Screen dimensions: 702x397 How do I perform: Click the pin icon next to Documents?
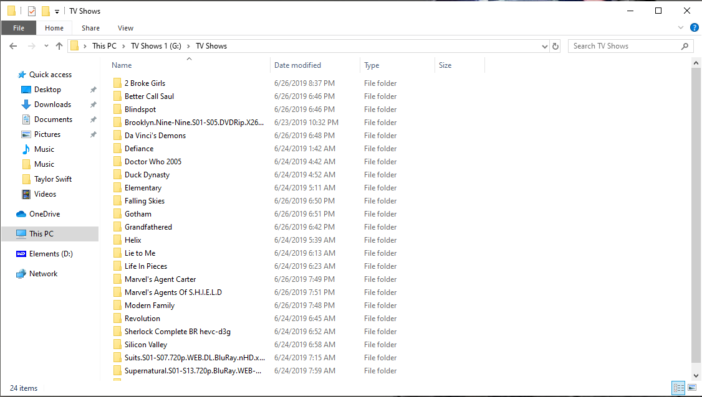(x=93, y=120)
